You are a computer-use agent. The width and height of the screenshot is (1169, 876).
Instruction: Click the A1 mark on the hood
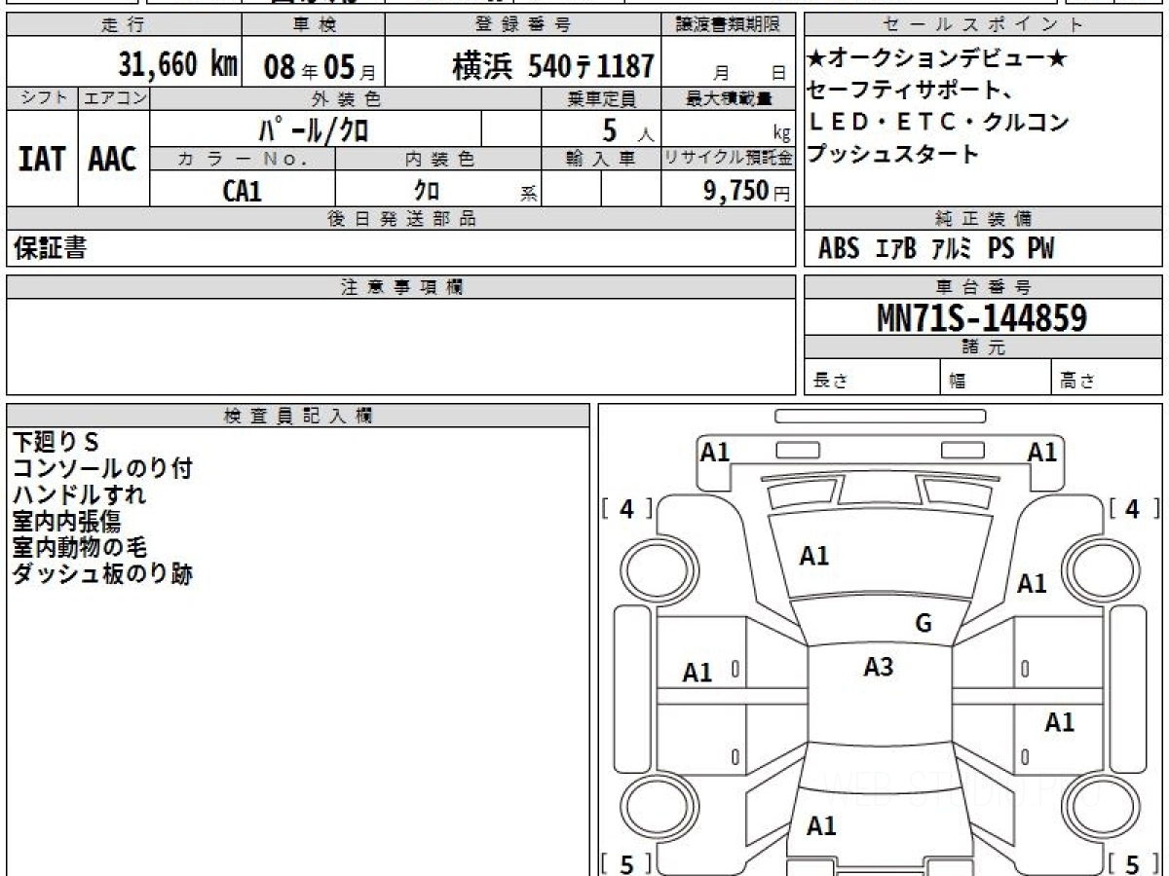pyautogui.click(x=814, y=556)
